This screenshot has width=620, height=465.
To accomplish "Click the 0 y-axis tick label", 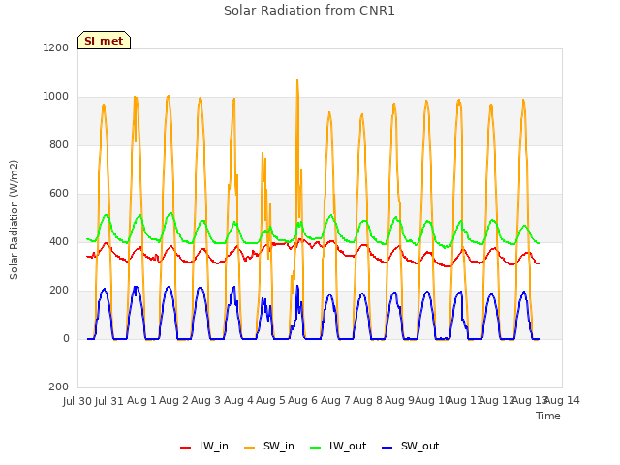I will [x=66, y=338].
